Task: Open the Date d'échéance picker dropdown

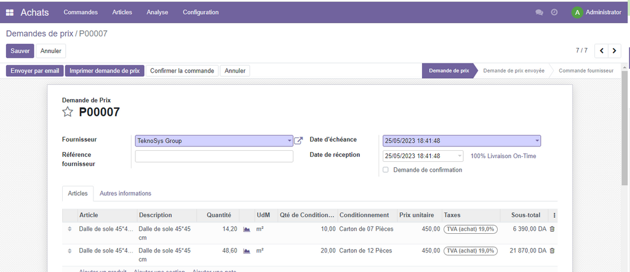Action: (537, 141)
